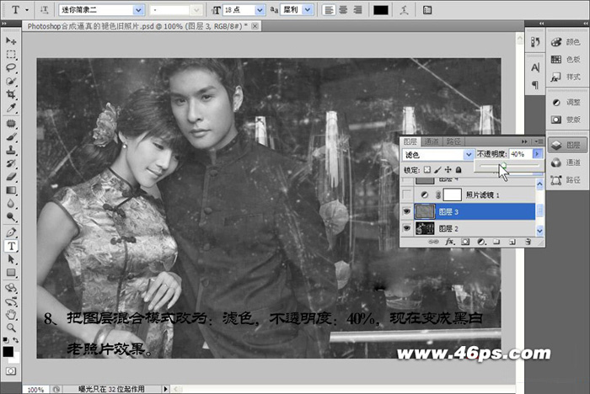This screenshot has width=590, height=394.
Task: Open the 滤色 blend mode dropdown
Action: click(x=469, y=155)
